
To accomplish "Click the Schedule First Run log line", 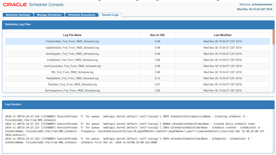I will pyautogui.click(x=128, y=141).
